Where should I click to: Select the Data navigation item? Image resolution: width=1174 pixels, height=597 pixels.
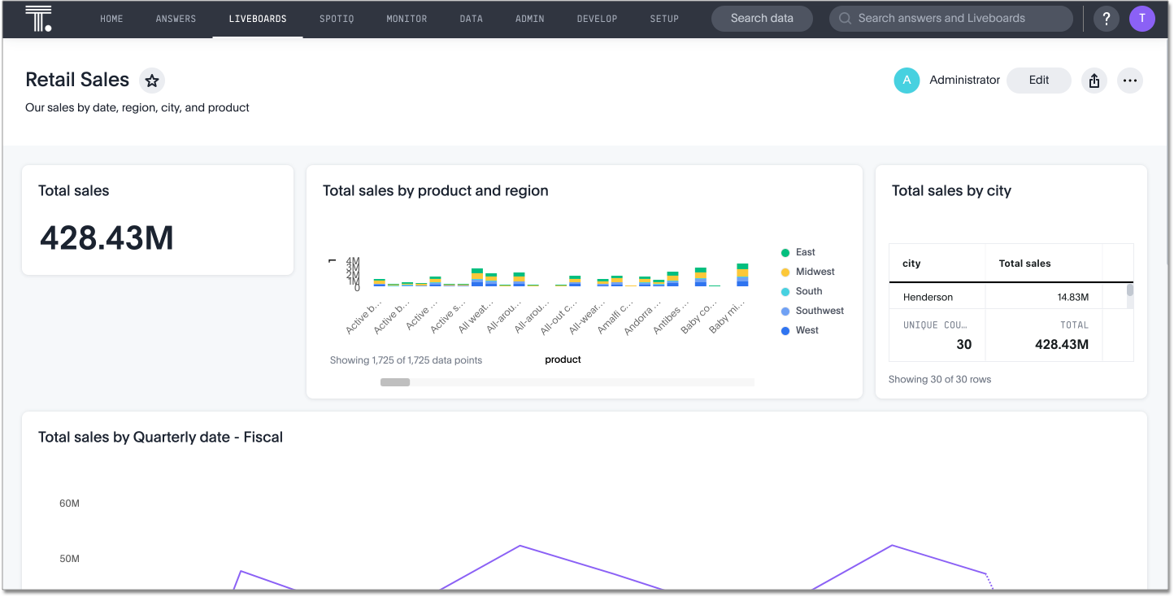click(471, 18)
